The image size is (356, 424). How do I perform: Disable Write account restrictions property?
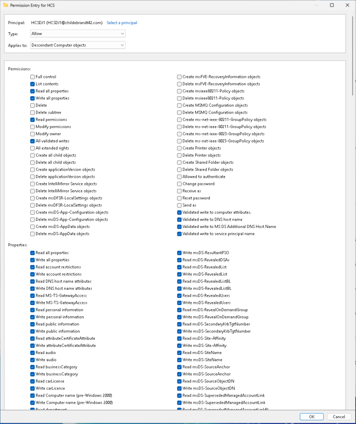point(32,274)
